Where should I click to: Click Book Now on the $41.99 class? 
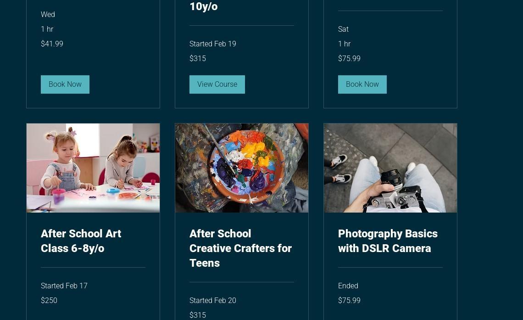pos(65,84)
